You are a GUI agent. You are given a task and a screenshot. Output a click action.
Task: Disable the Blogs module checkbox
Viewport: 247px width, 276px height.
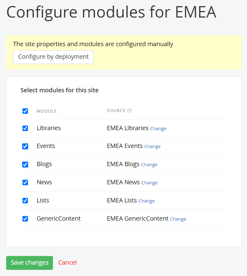25,164
